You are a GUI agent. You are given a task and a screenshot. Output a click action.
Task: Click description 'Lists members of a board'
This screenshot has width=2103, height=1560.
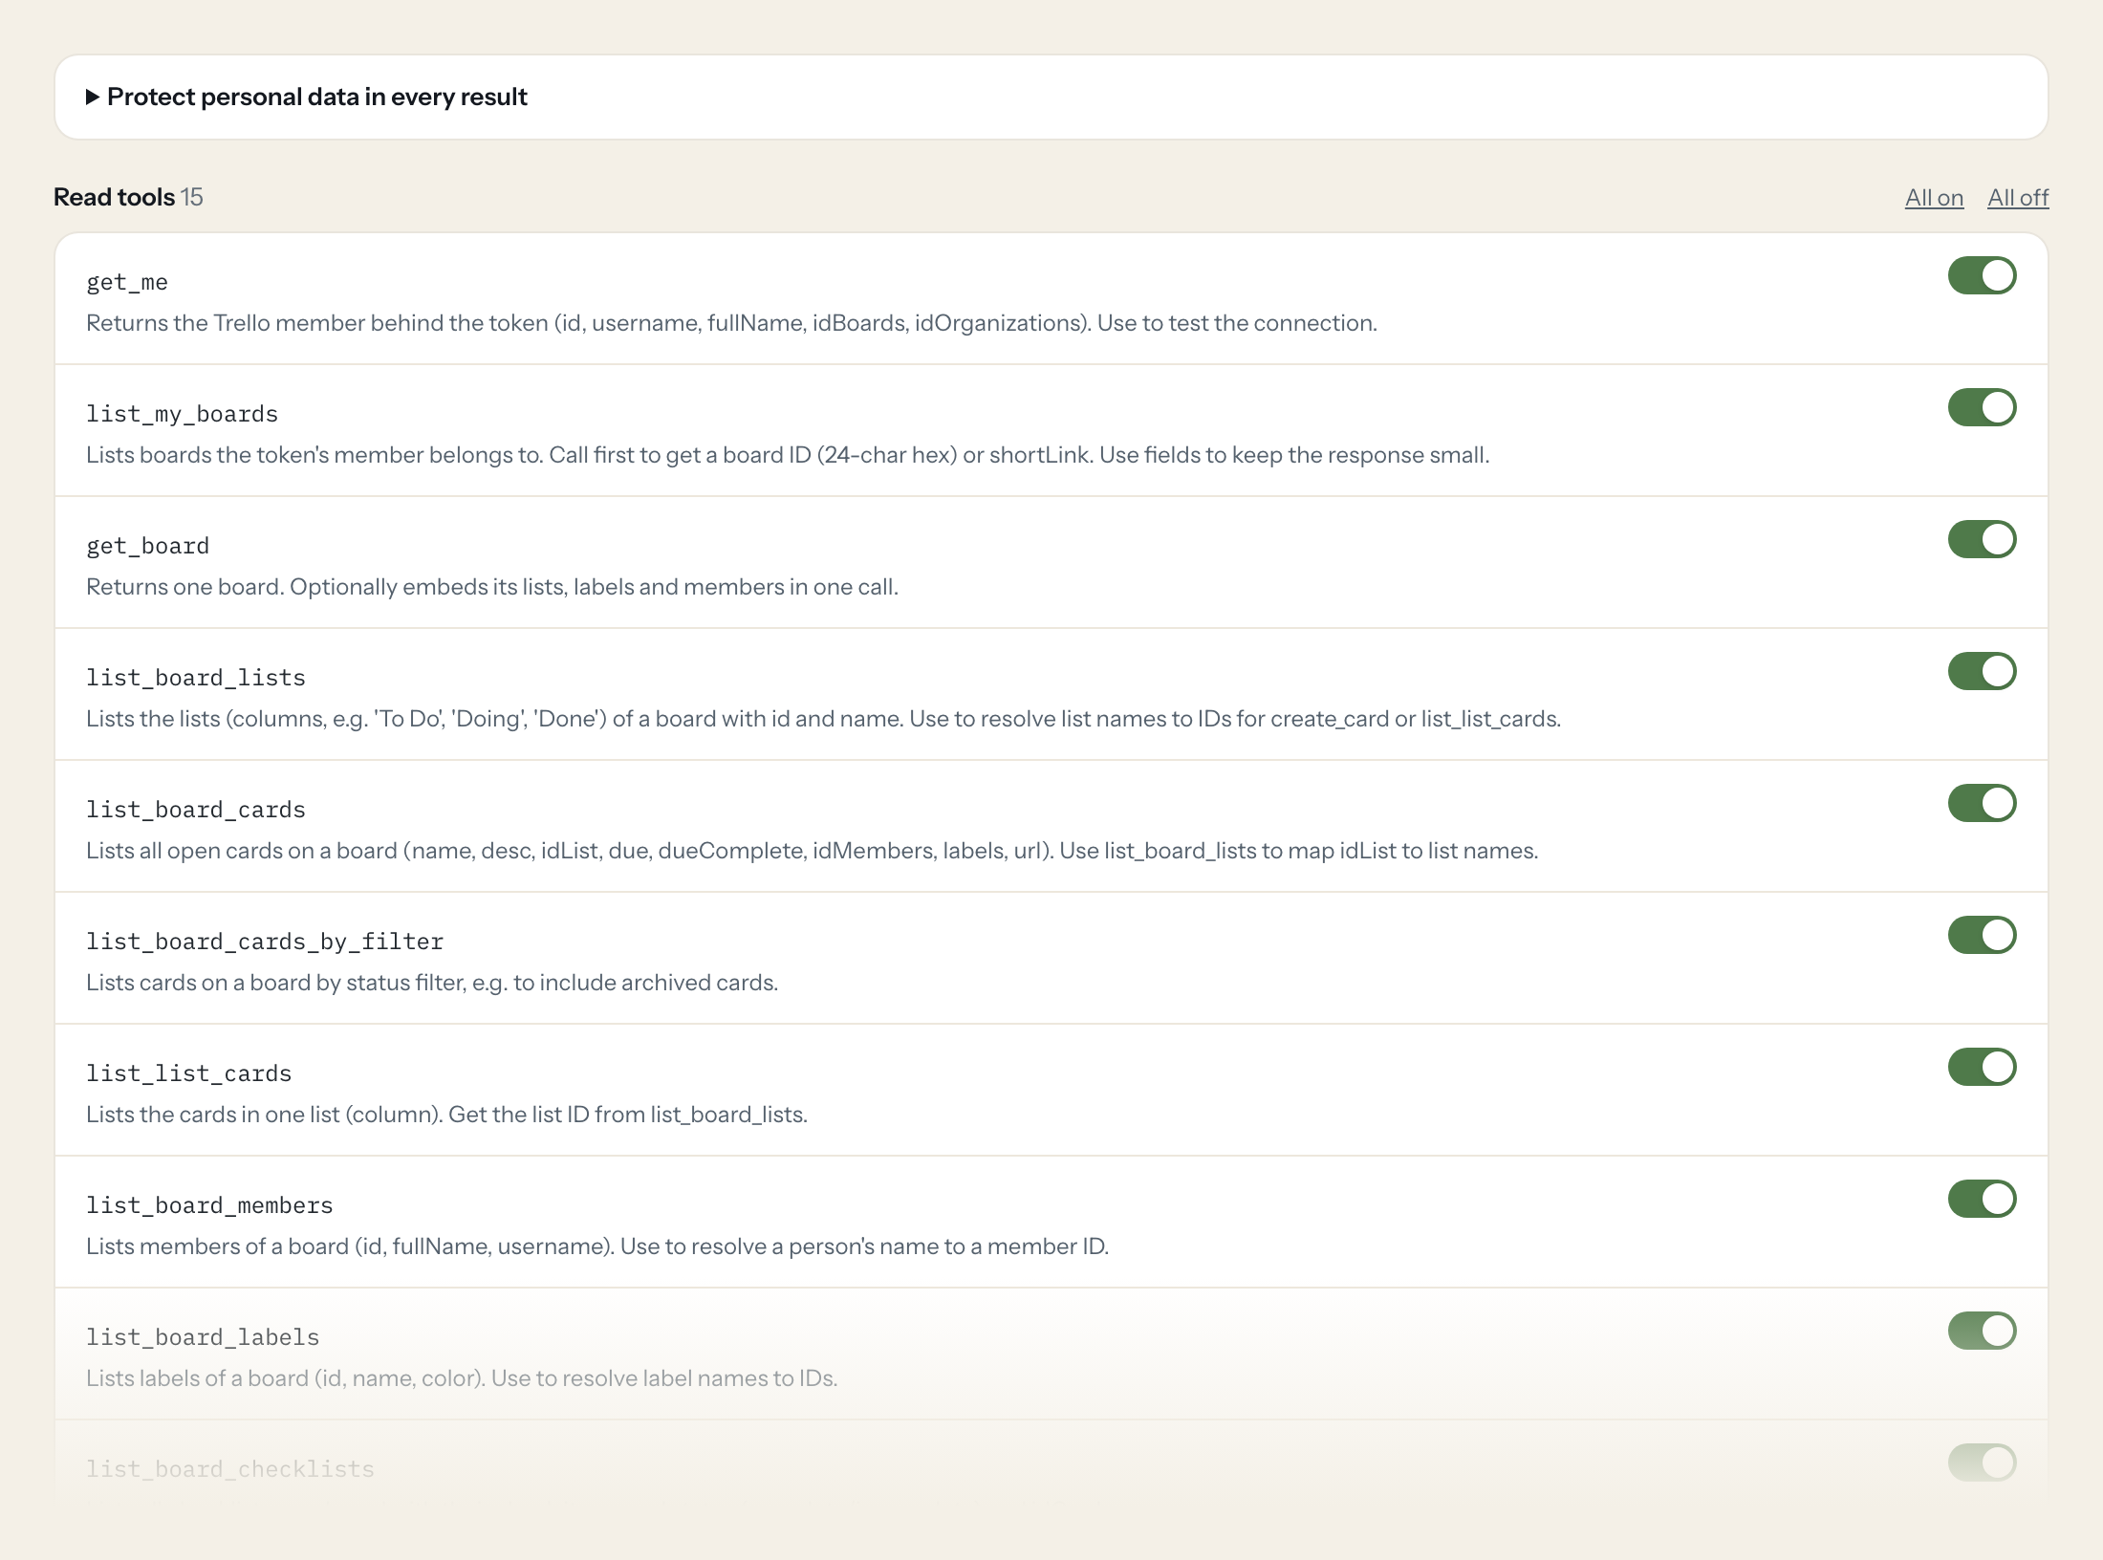pyautogui.click(x=597, y=1246)
